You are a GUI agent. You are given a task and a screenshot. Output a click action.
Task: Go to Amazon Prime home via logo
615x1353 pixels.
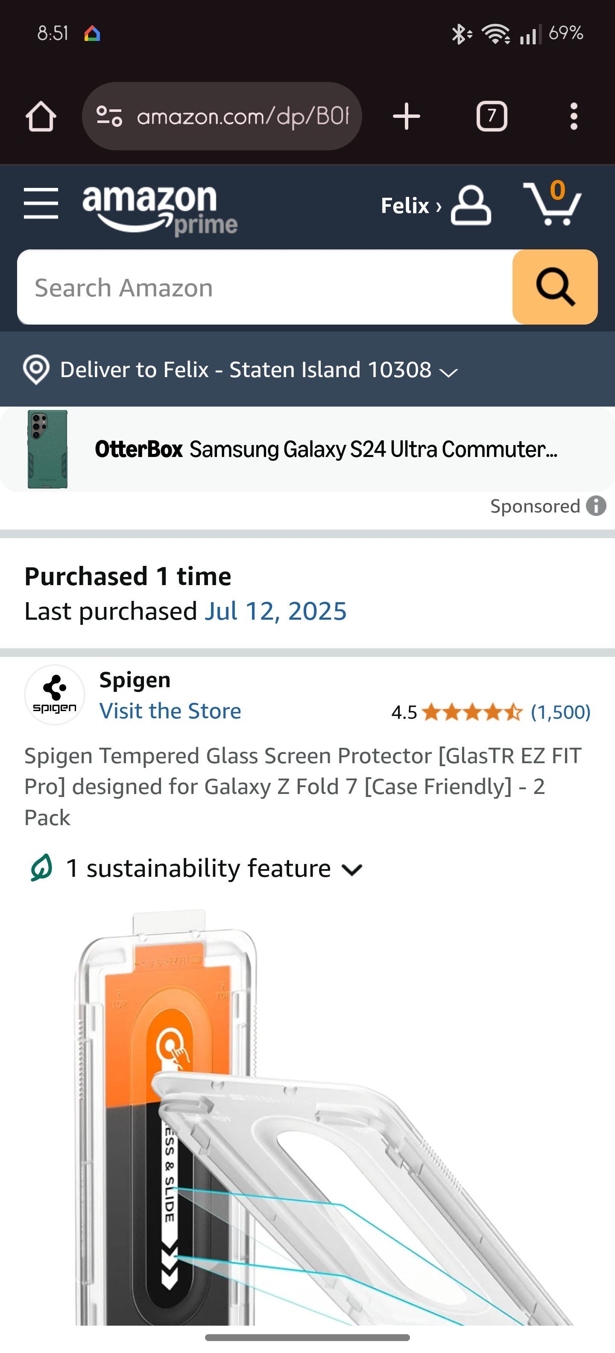[x=159, y=208]
